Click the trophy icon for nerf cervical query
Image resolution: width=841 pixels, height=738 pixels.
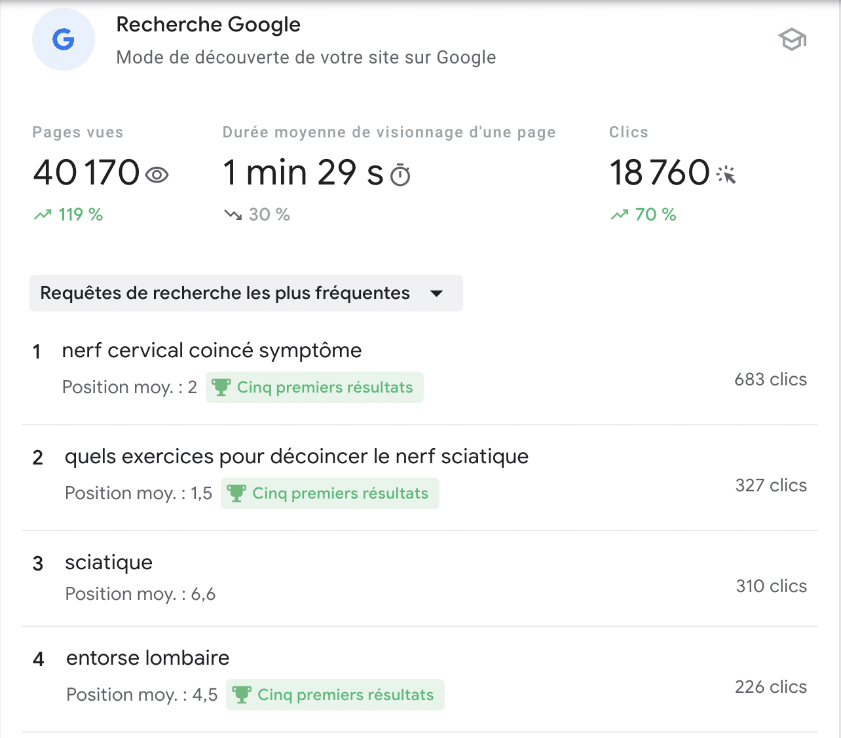pyautogui.click(x=221, y=387)
